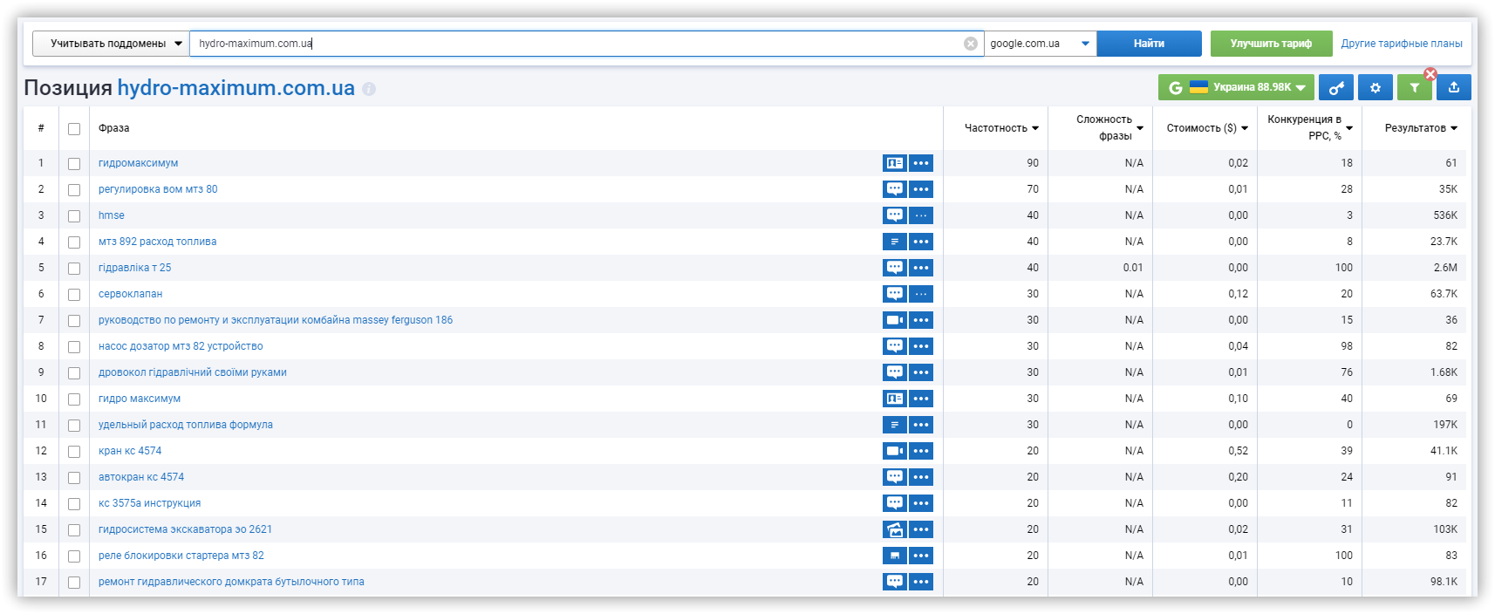The image size is (1495, 614).
Task: Open Учитывать поддомены dropdown
Action: pos(111,44)
